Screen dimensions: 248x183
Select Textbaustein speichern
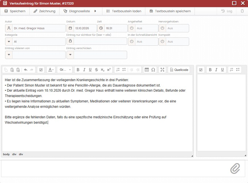[x=170, y=11]
